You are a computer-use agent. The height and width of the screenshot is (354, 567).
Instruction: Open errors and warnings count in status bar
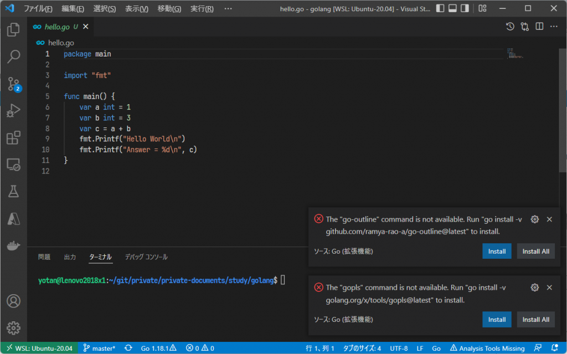(200, 348)
